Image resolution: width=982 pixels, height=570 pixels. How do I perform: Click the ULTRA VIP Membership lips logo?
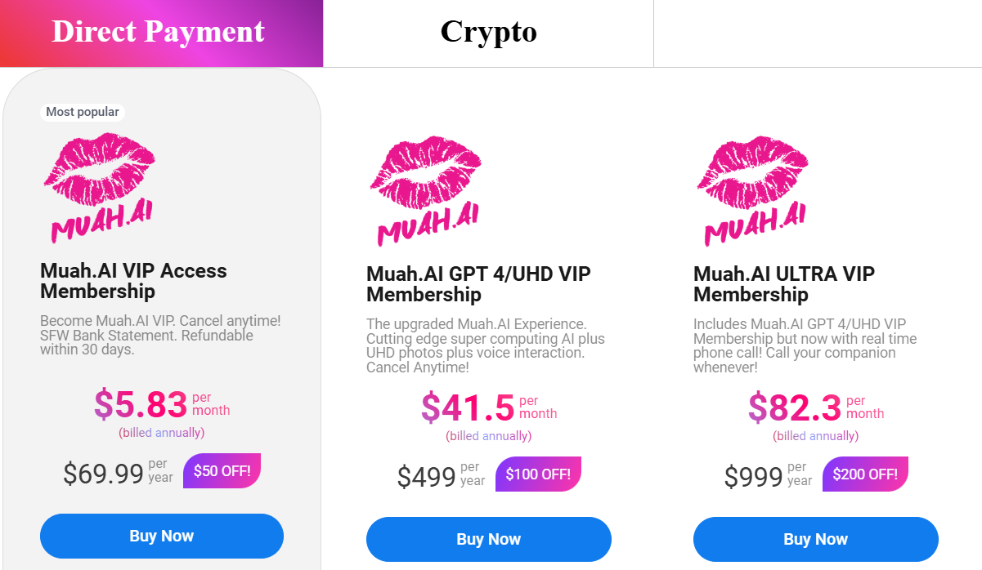click(x=752, y=191)
